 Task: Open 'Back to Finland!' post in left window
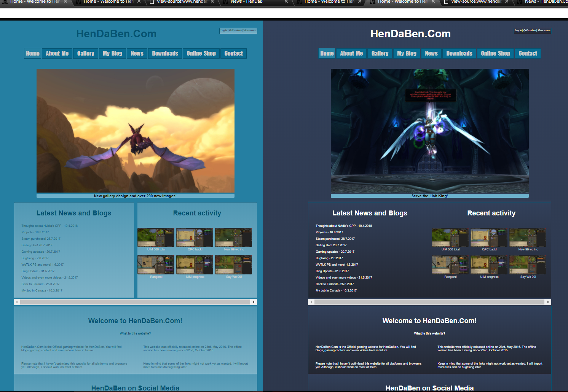40,284
